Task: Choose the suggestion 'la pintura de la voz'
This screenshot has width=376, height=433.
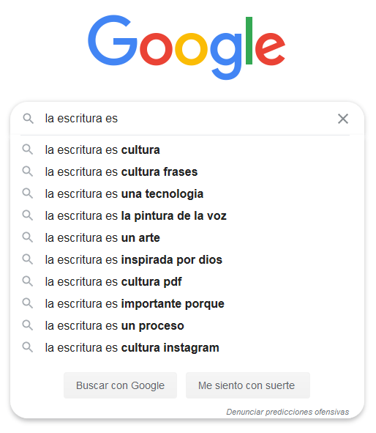Action: [187, 215]
